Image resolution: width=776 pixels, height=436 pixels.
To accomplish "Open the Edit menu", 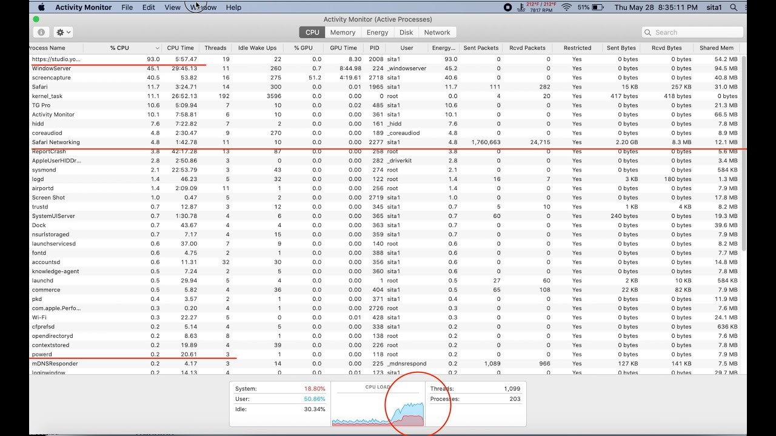I will [149, 7].
